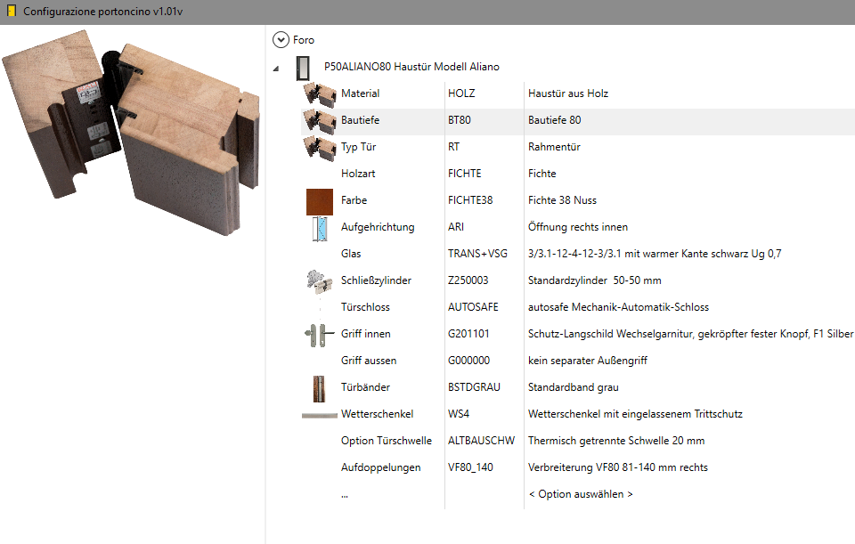Screen dimensions: 855x544
Task: Click the Bautiefe profile icon
Action: click(319, 120)
